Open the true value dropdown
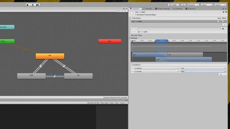This screenshot has height=129, width=230. tap(203, 68)
